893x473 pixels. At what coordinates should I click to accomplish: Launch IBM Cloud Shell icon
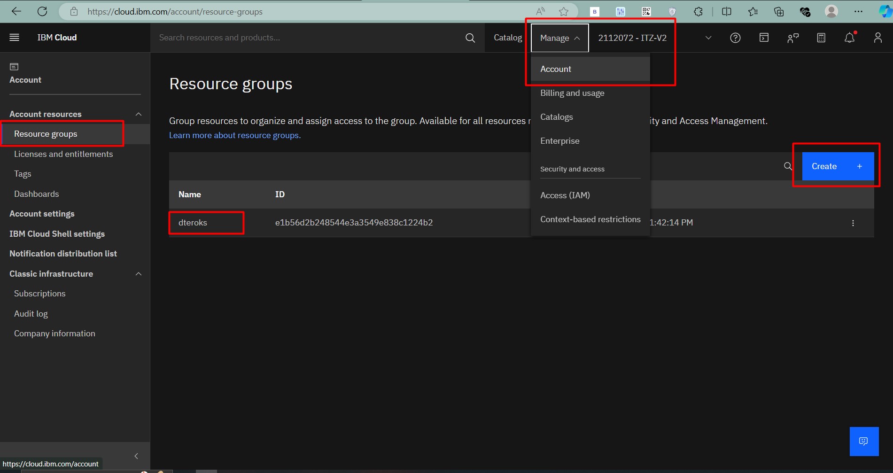(x=764, y=38)
